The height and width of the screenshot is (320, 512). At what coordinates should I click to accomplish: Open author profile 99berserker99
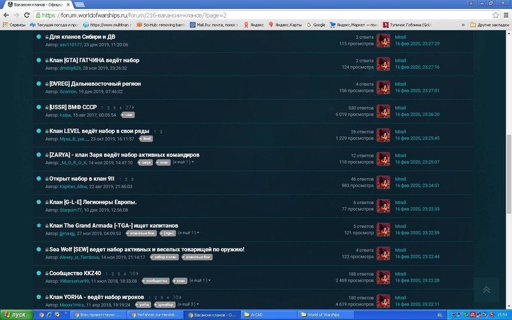(x=74, y=281)
